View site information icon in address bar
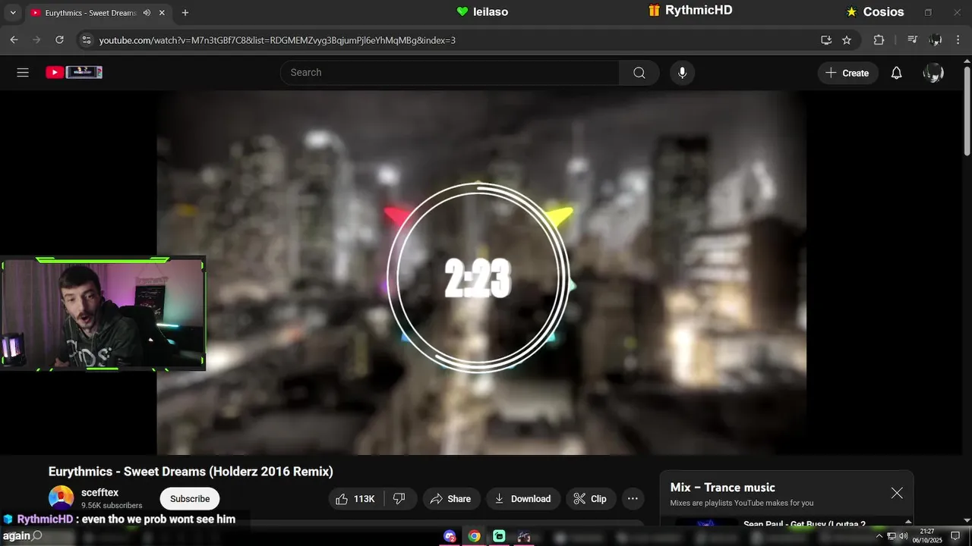Image resolution: width=972 pixels, height=546 pixels. coord(86,40)
